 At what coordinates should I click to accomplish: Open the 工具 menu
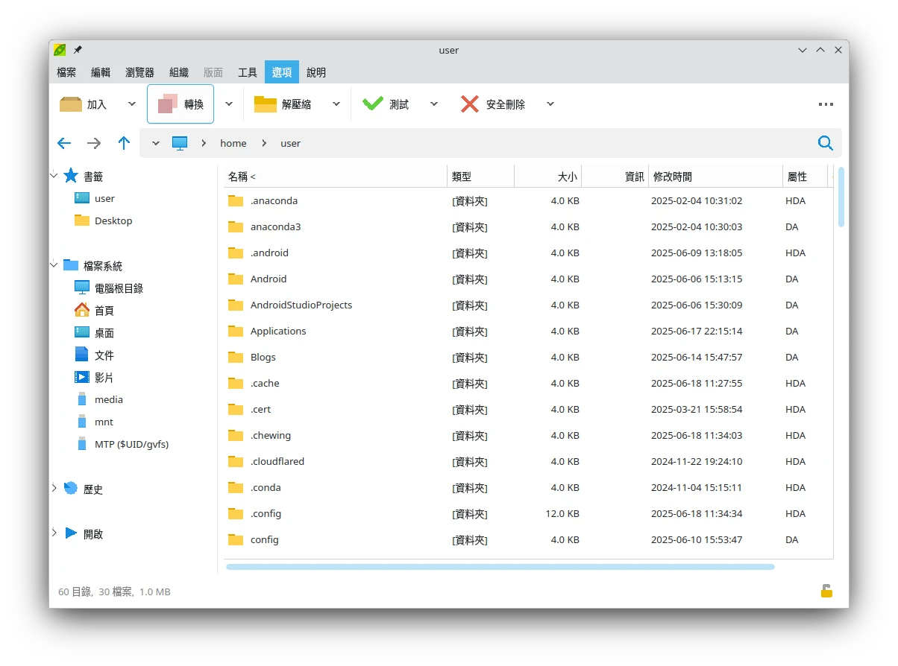click(248, 72)
